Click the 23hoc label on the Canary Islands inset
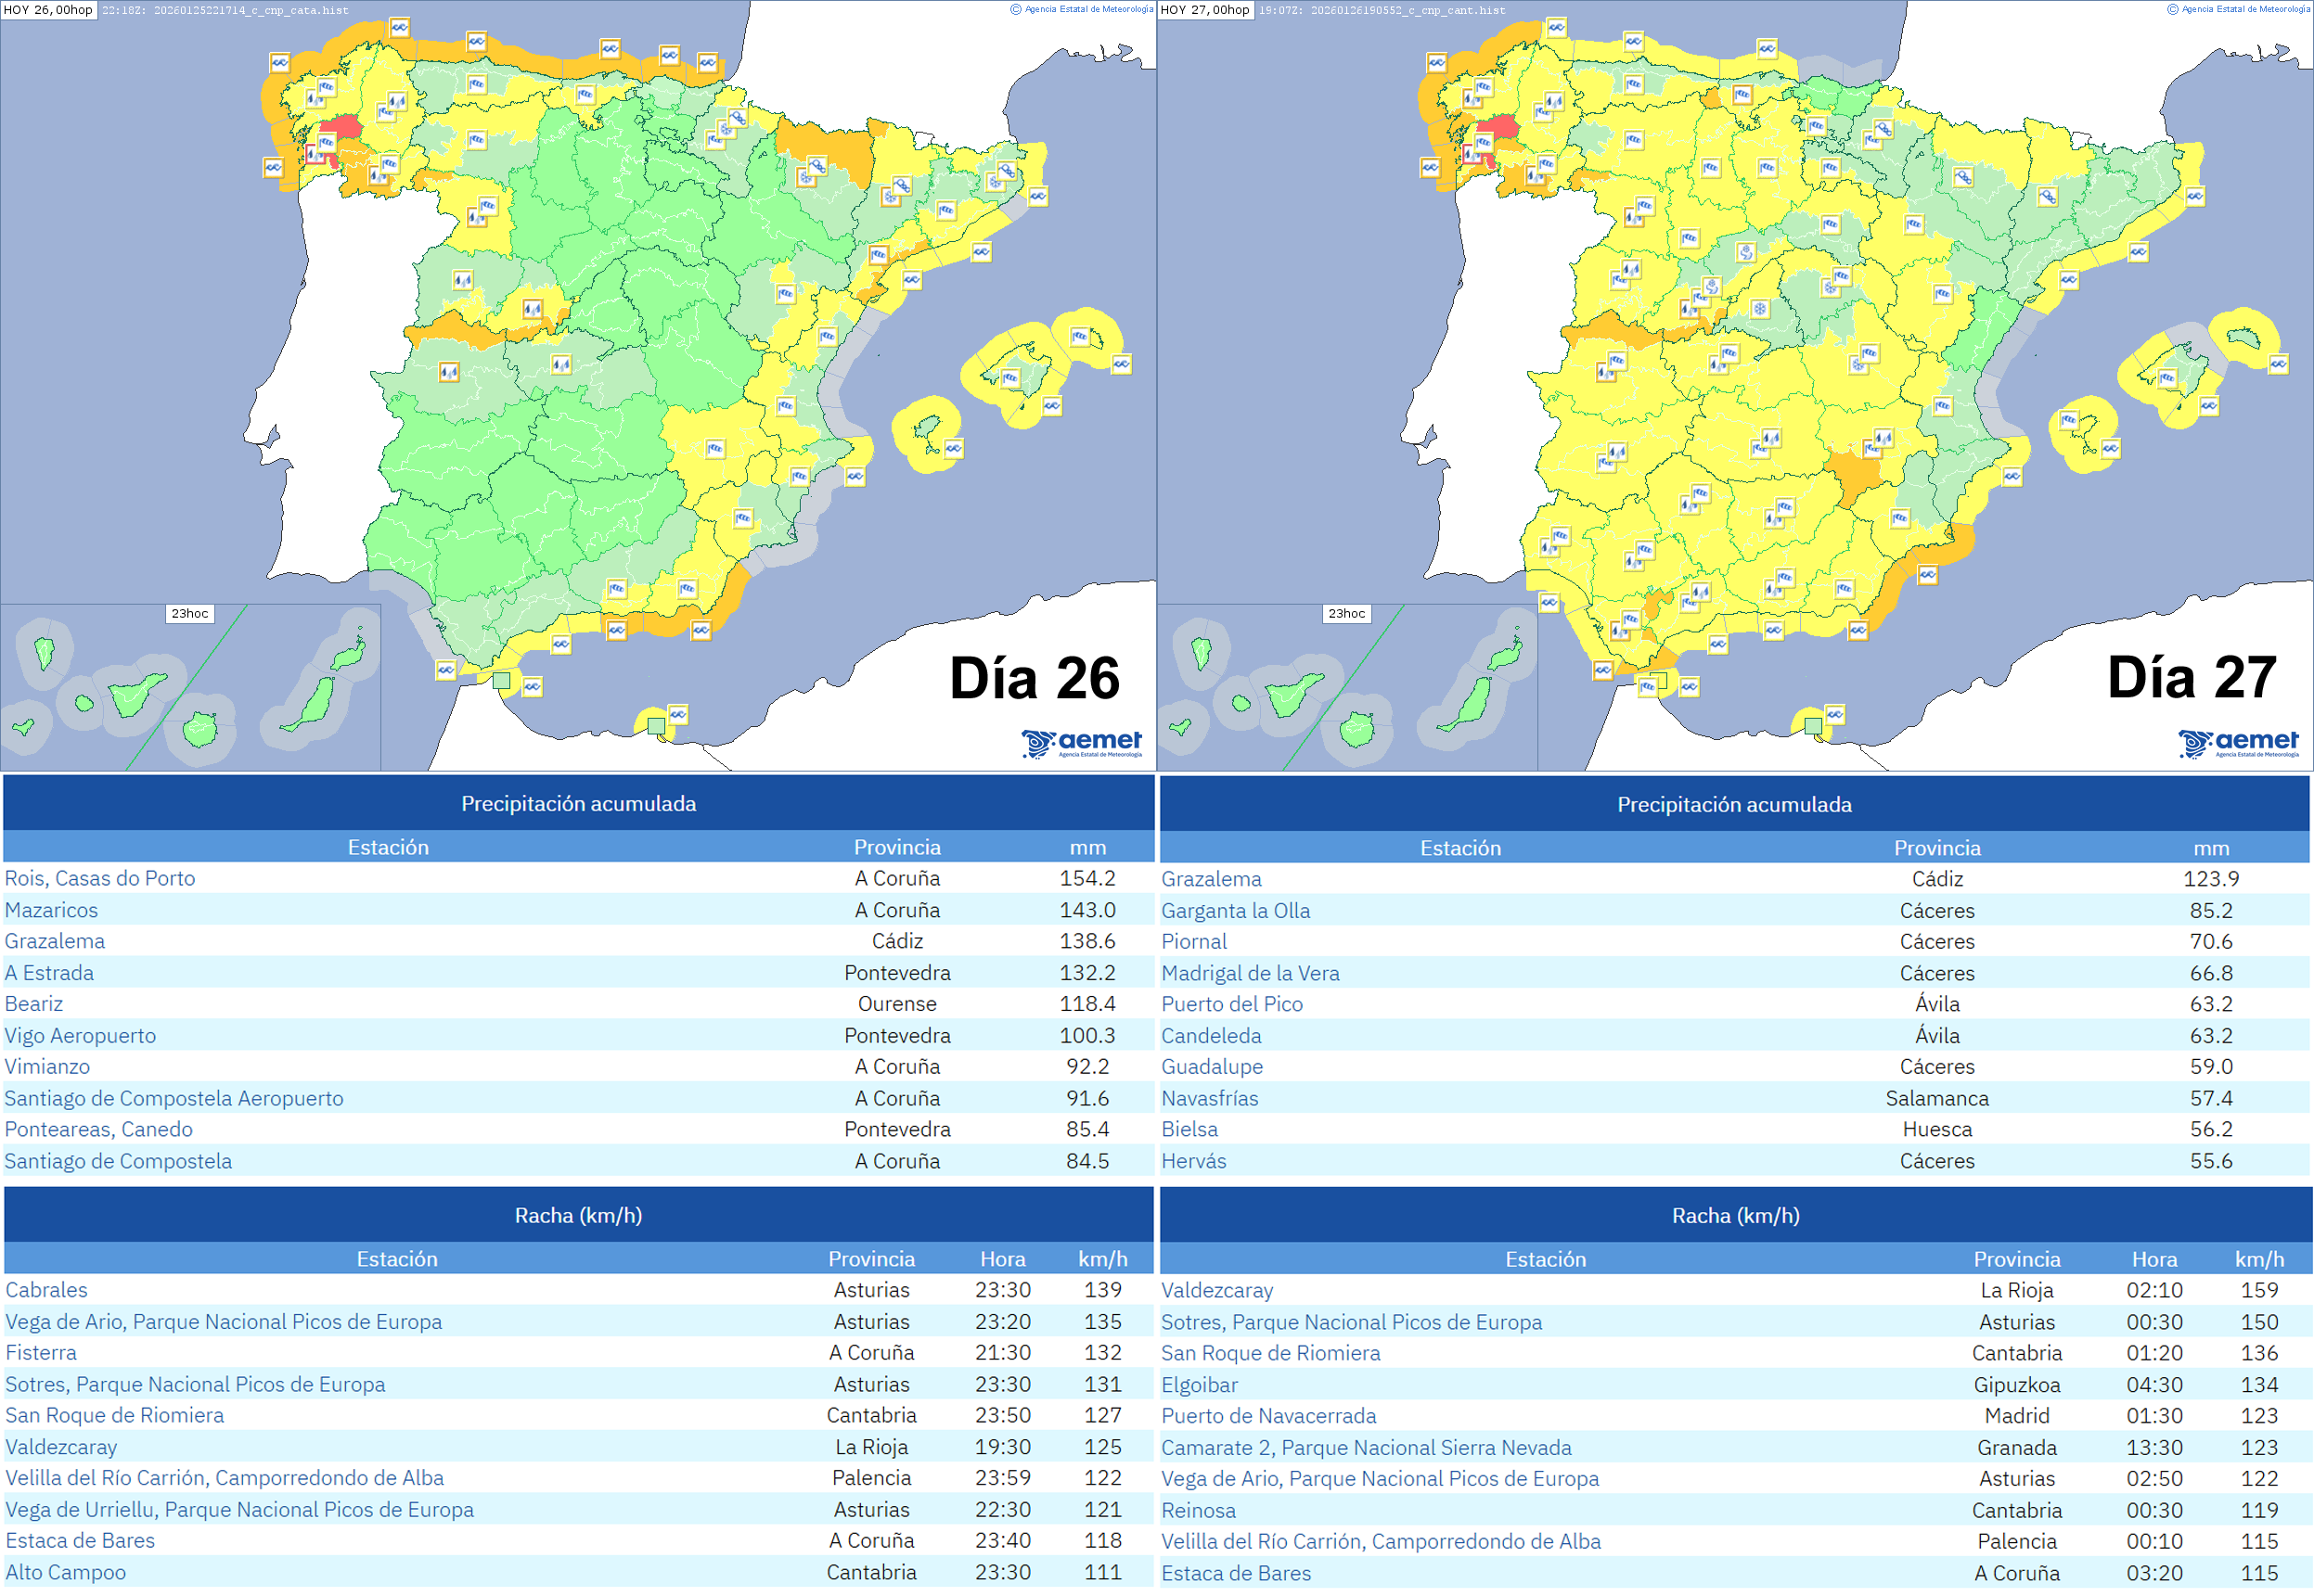The image size is (2314, 1596). point(190,613)
